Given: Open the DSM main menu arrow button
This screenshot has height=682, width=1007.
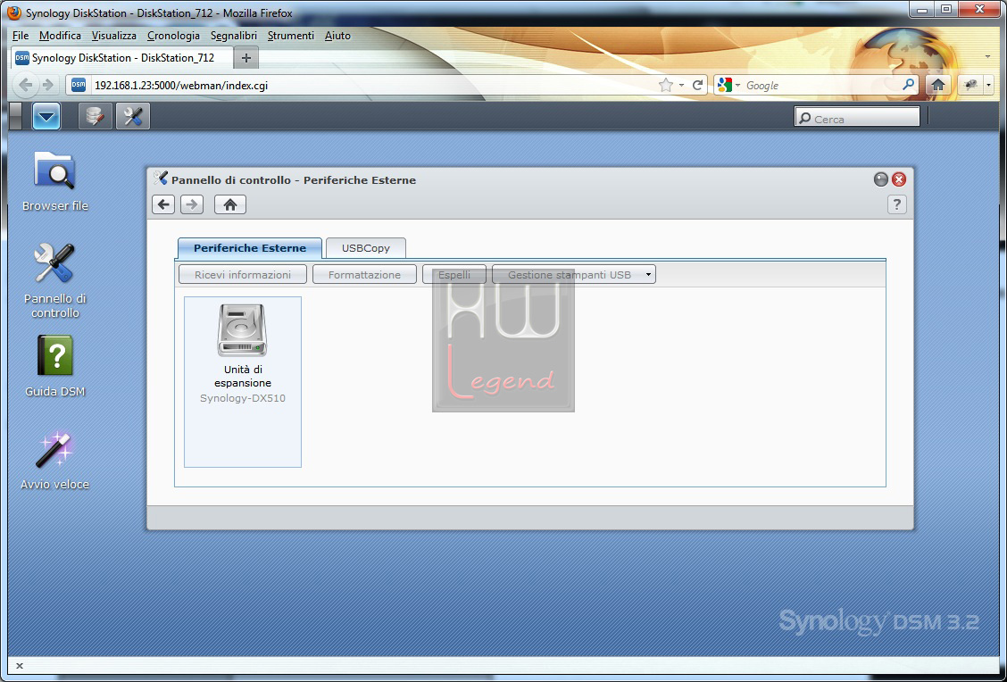Looking at the screenshot, I should pos(46,116).
